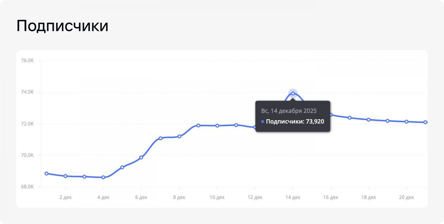Click the 'Подписчики: 73,920' tooltip value
Image resolution: width=444 pixels, height=224 pixels.
(295, 122)
